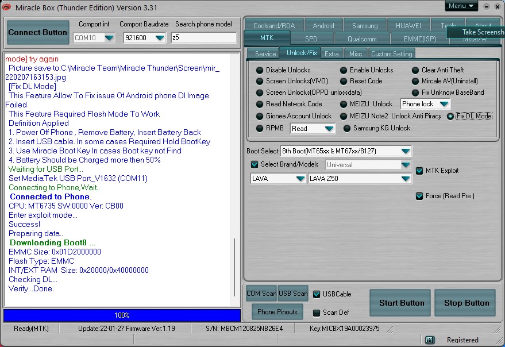Click the Miracle Box eye logo icon

tap(6, 7)
